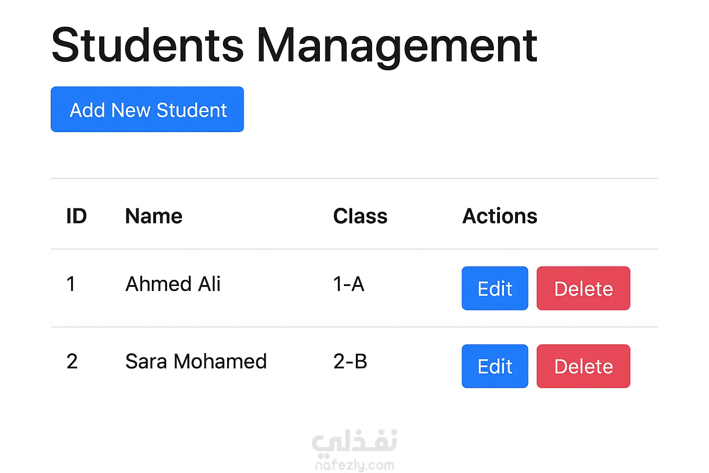The width and height of the screenshot is (709, 473).
Task: Delete the Ahmed Ali student record
Action: [583, 288]
